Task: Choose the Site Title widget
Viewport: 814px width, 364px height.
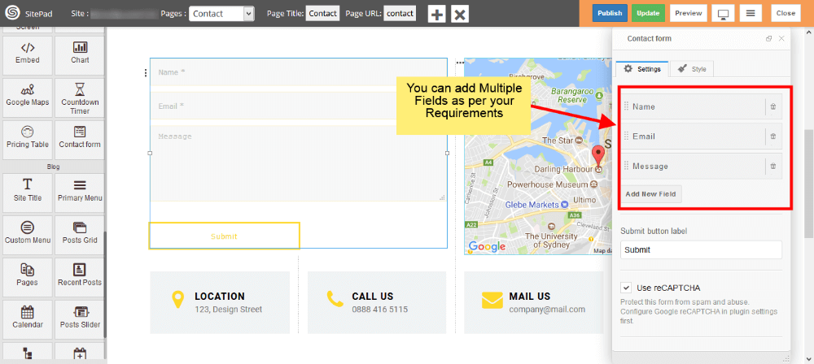Action: coord(27,193)
